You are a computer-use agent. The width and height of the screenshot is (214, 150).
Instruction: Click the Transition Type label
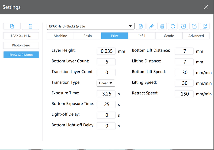coord(66,82)
